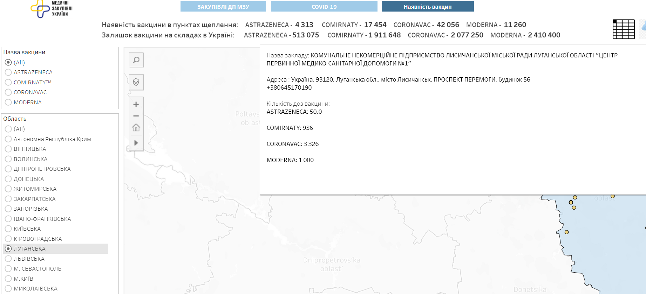Select (All) under Область filter
This screenshot has height=294, width=646.
click(x=8, y=129)
